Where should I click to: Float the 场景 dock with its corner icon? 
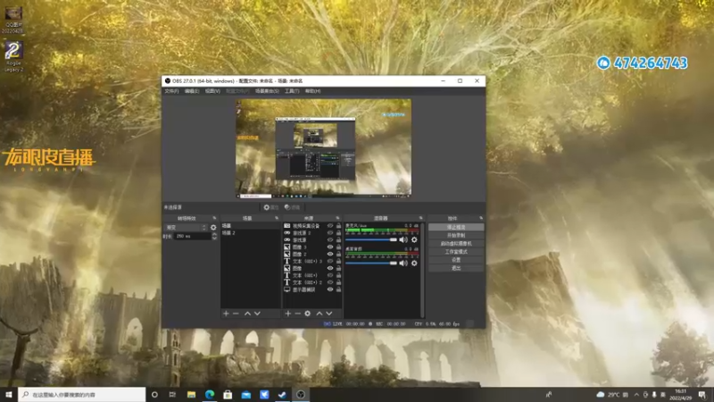click(x=277, y=218)
